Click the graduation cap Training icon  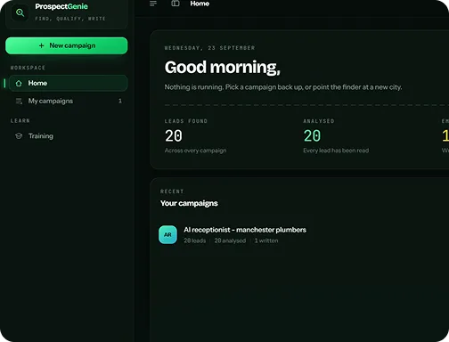[19, 136]
